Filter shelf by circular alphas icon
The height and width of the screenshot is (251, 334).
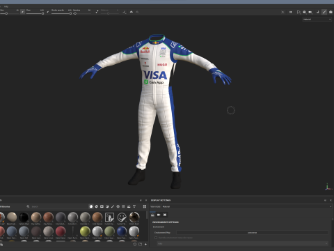point(118,206)
